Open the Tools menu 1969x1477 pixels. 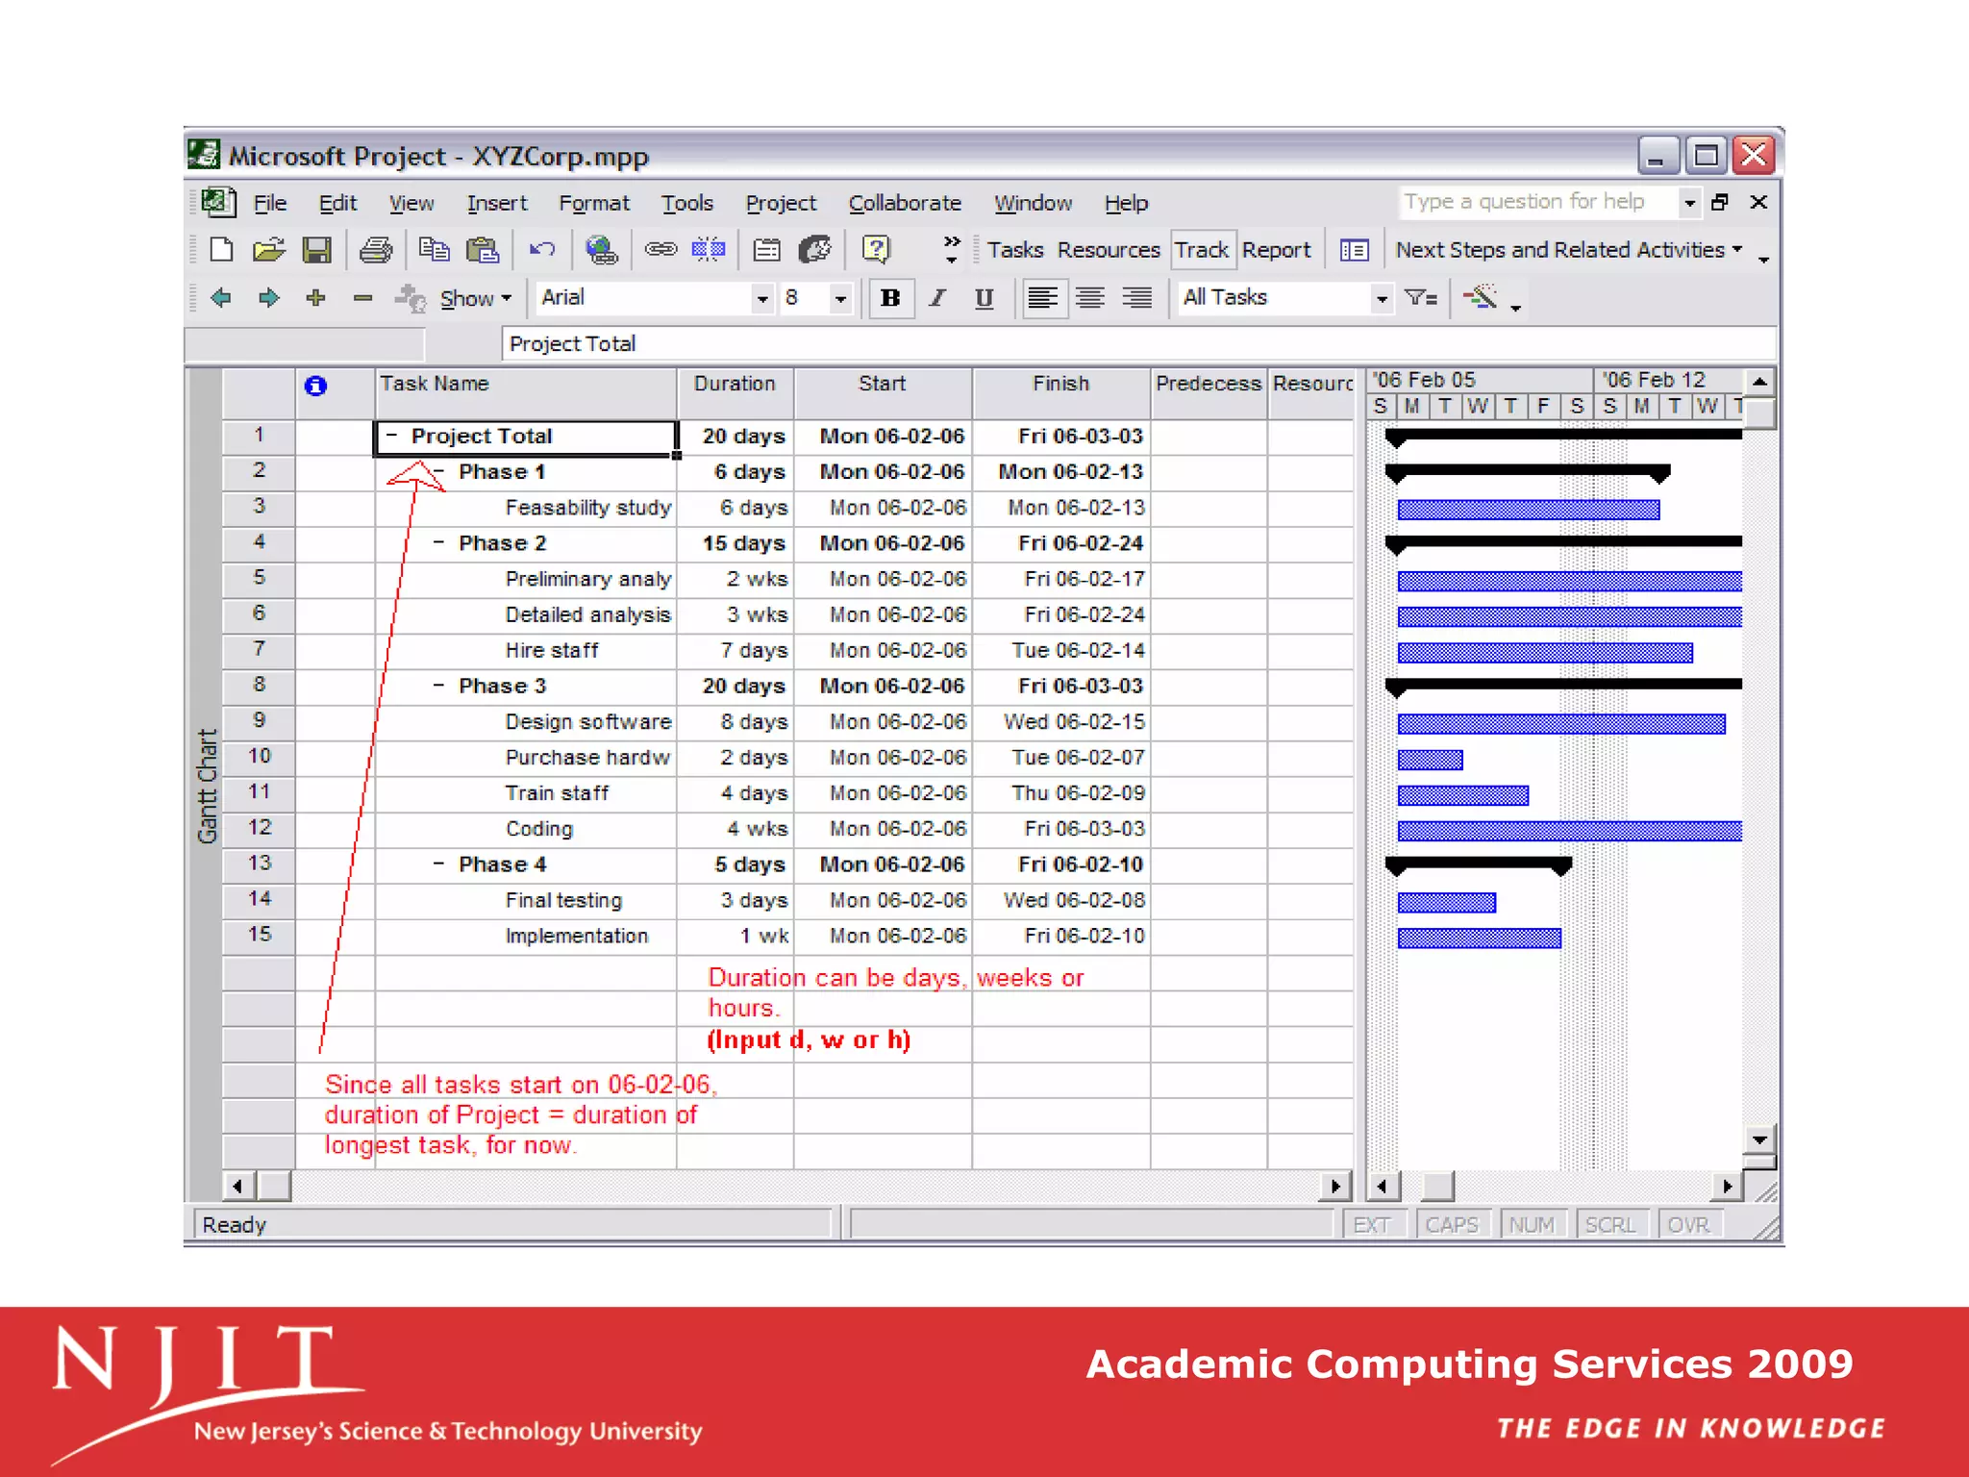[687, 203]
